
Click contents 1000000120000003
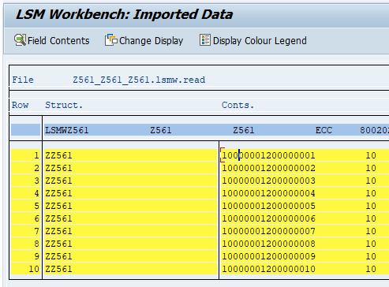click(268, 181)
